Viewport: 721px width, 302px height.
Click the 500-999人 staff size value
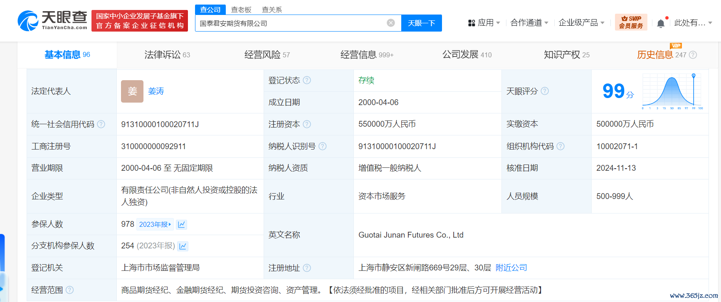pos(615,196)
